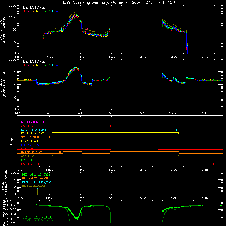Pick dark green detector 7 in front segments legend
Image resolution: width=226 pixels, height=226 pixels.
tap(49, 11)
